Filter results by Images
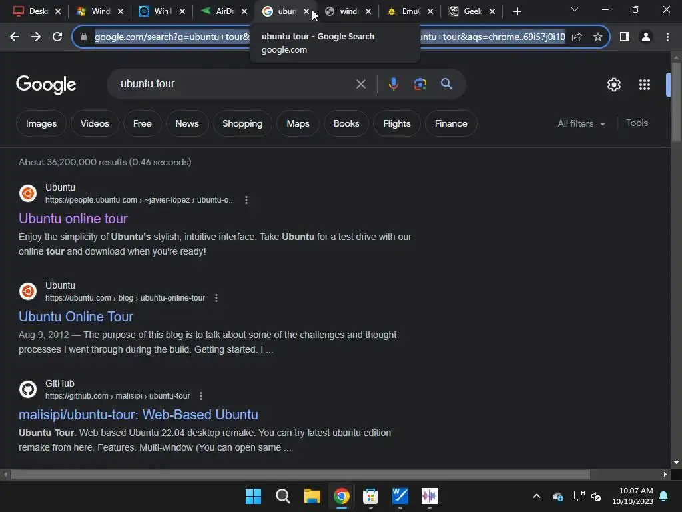This screenshot has width=682, height=512. point(41,123)
